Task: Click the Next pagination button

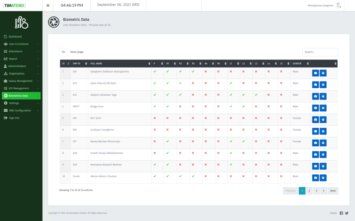Action: pyautogui.click(x=333, y=191)
